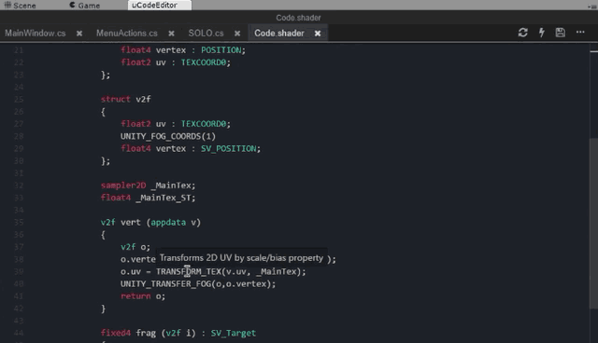
Task: Close the MainWindow.cs tab
Action: pyautogui.click(x=79, y=34)
